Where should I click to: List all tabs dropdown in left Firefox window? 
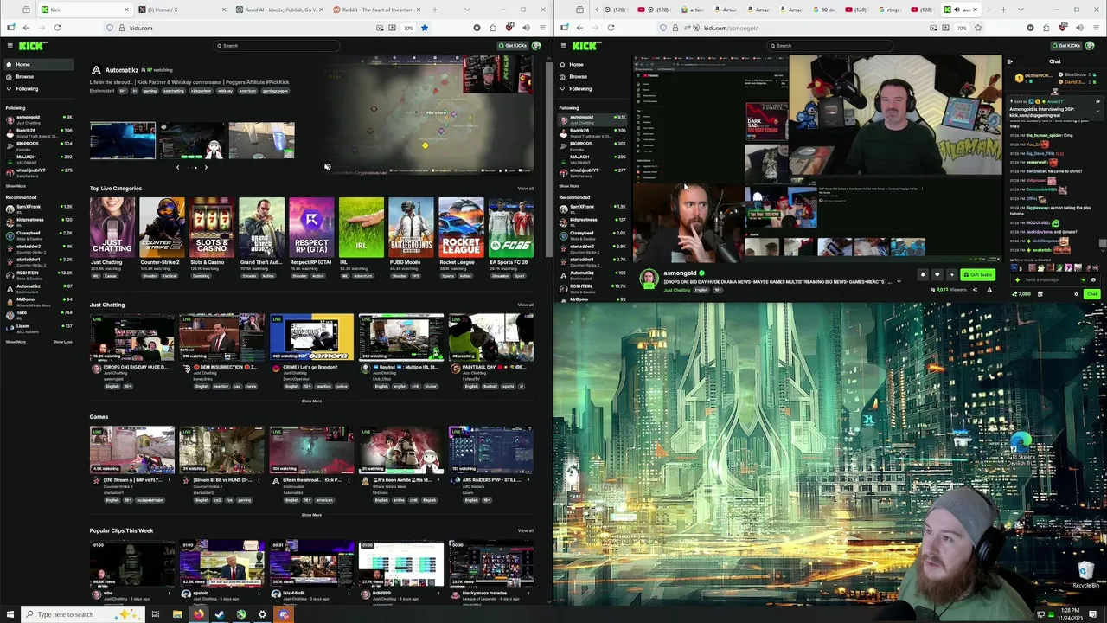pos(467,10)
